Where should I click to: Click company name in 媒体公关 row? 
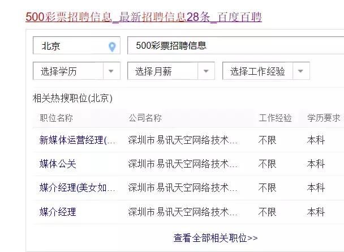coord(183,164)
